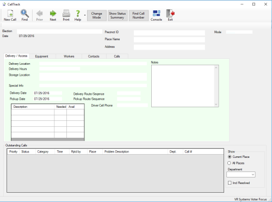The width and height of the screenshot is (272, 202).
Task: Click the Rptd by column header
Action: tap(78, 151)
